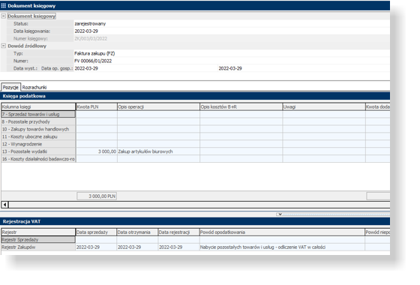This screenshot has width=420, height=285.
Task: Click the Kolumna księgi column header
Action: (38, 106)
